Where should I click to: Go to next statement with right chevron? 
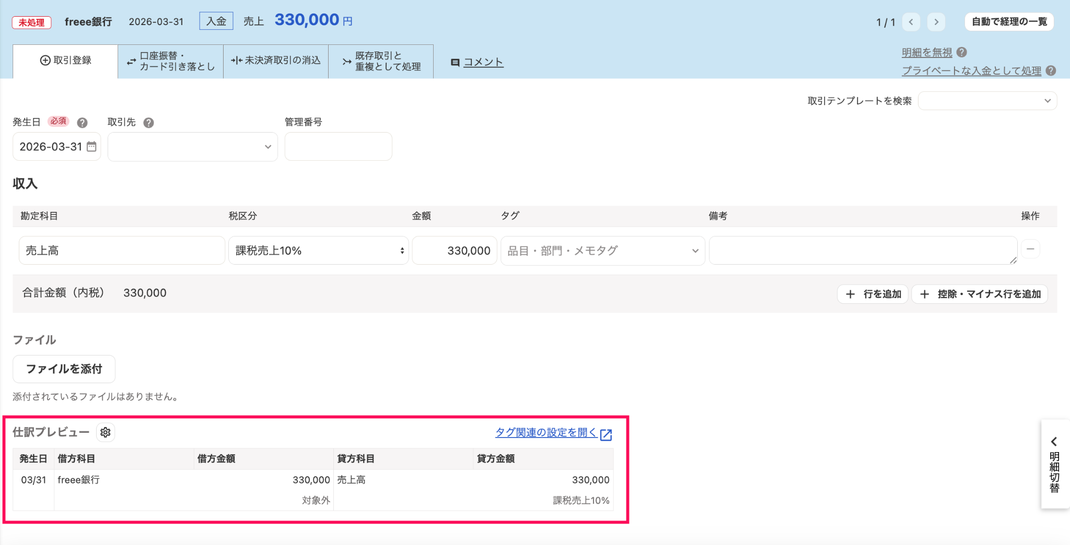pyautogui.click(x=936, y=22)
